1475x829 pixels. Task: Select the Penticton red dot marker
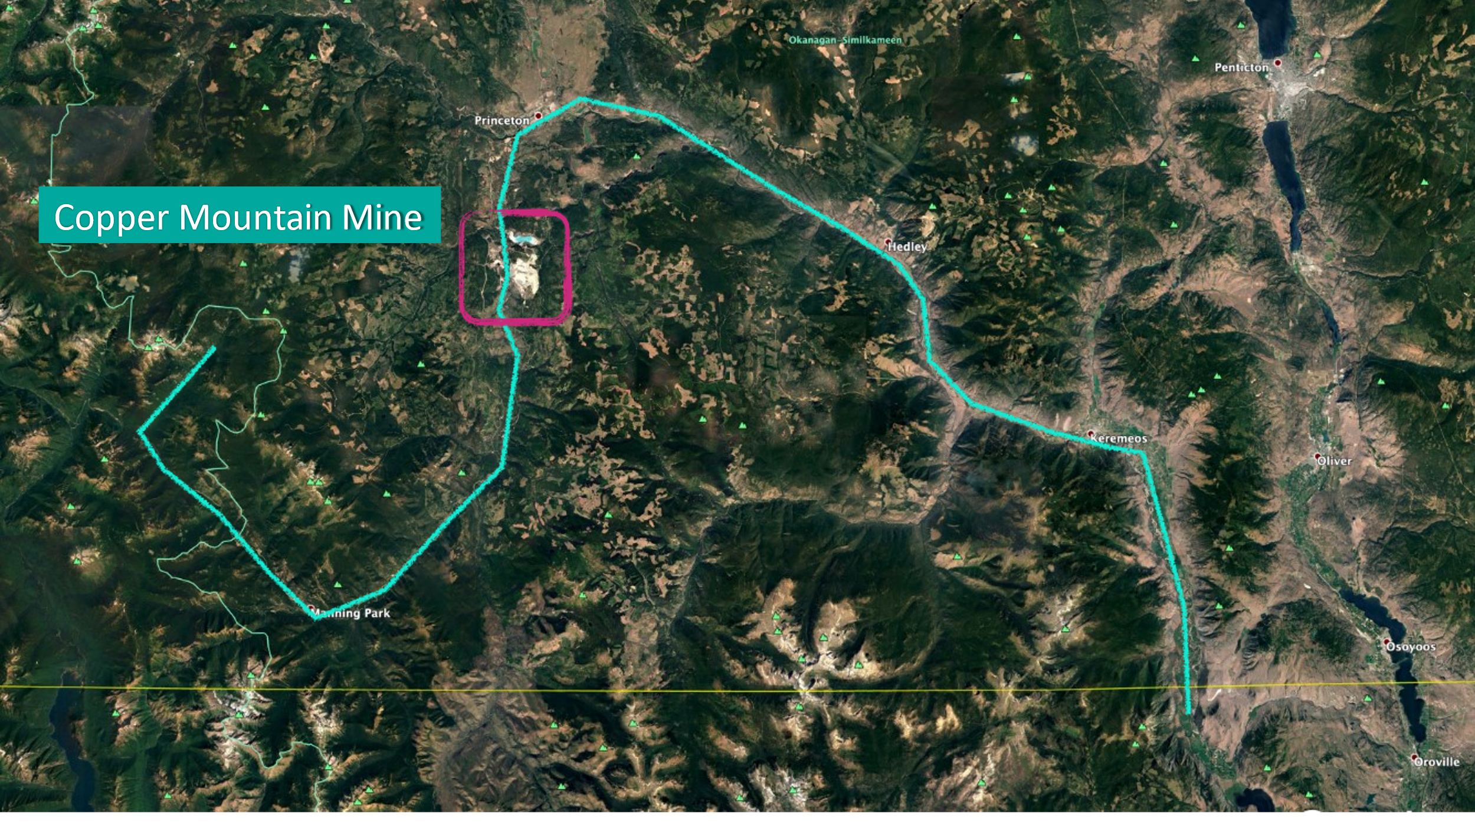1278,63
